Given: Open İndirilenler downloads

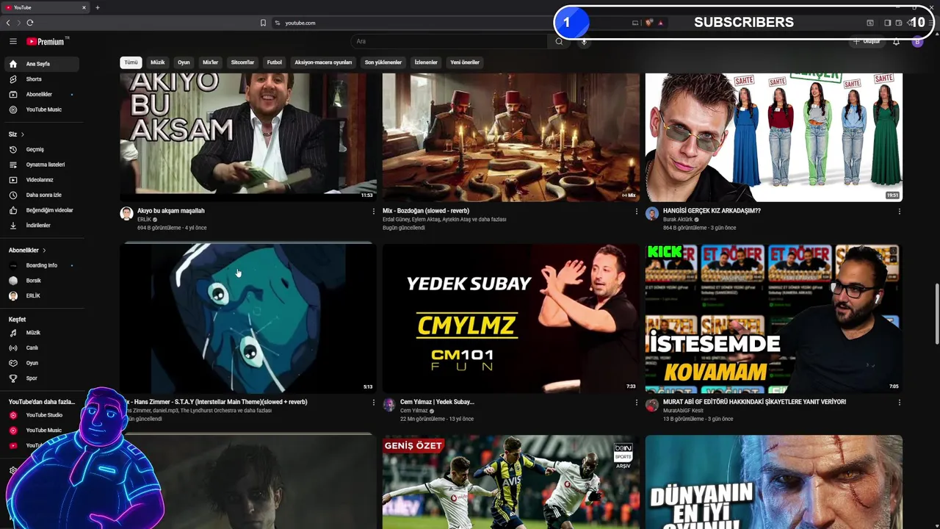Looking at the screenshot, I should tap(40, 226).
